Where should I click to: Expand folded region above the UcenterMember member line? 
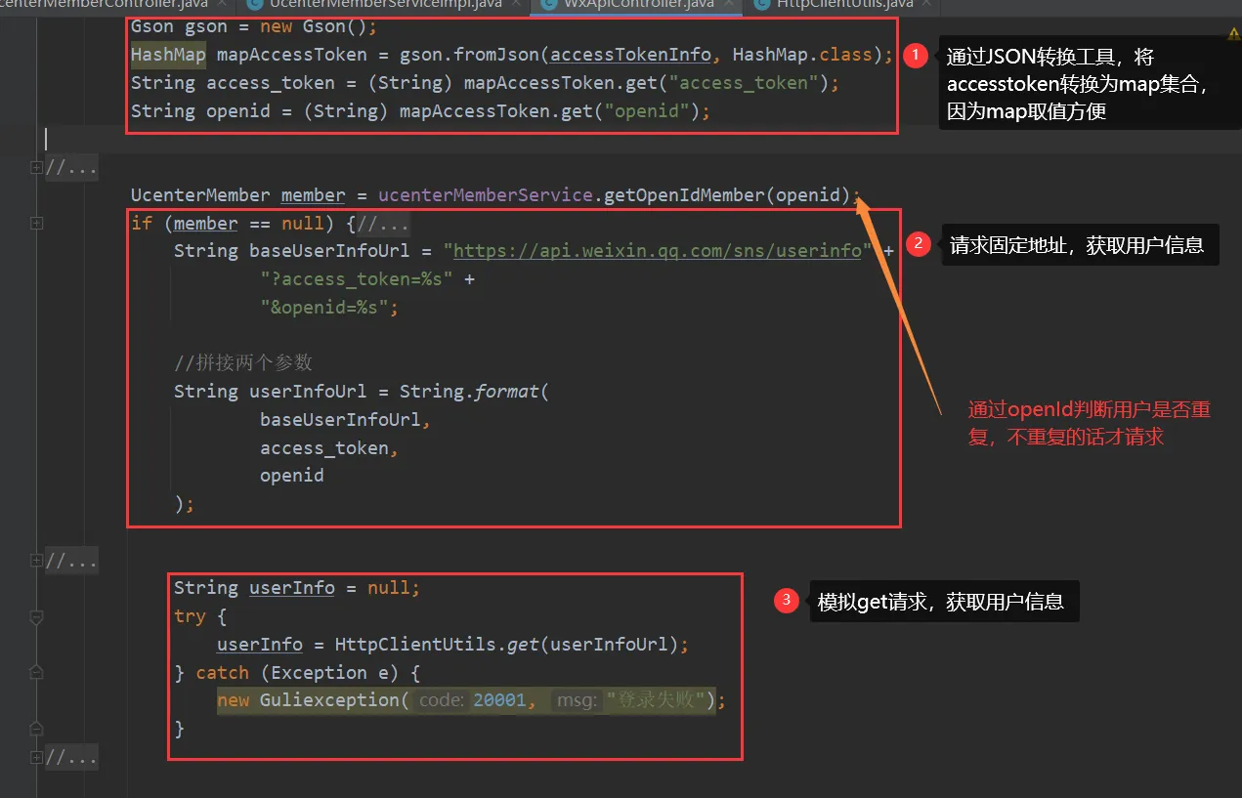pos(37,167)
